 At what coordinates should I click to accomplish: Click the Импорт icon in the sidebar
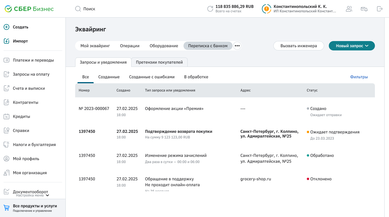coord(6,41)
